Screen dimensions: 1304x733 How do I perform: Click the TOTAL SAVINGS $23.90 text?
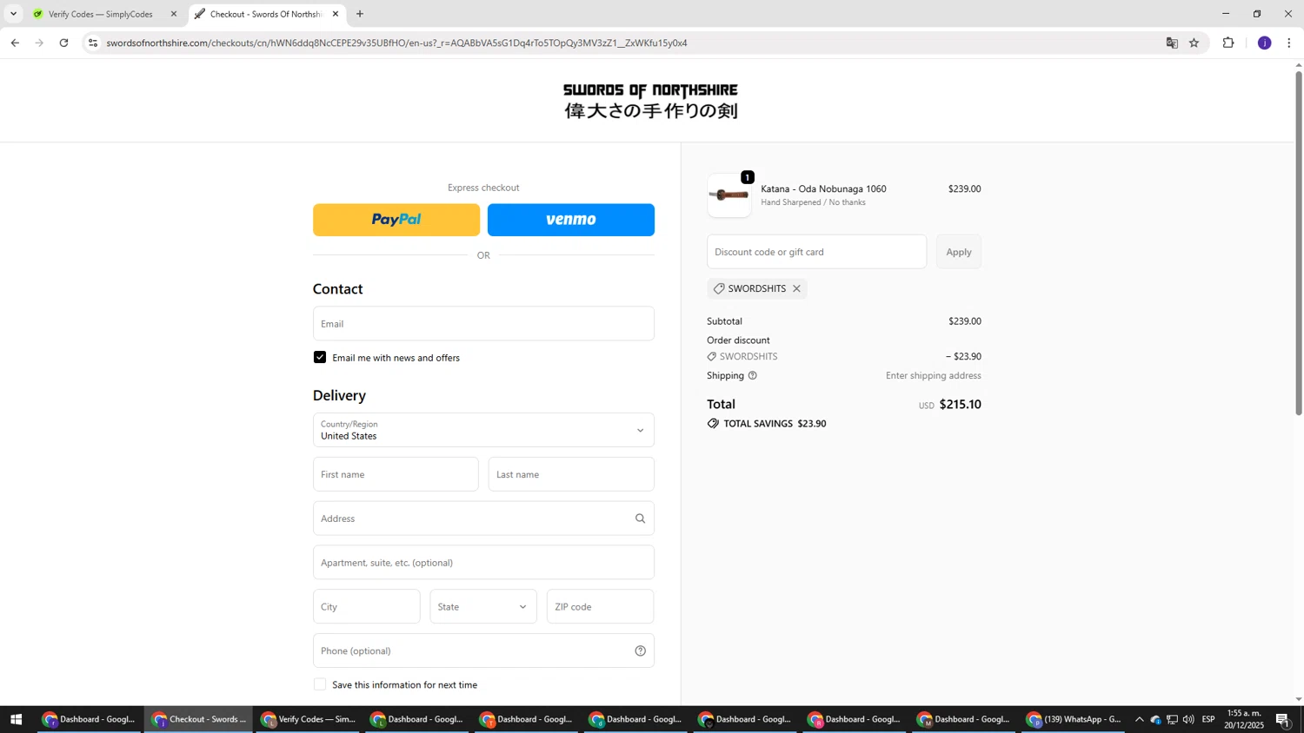[775, 424]
